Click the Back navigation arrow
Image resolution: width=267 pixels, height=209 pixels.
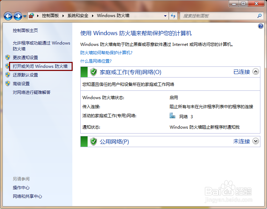coord(8,16)
